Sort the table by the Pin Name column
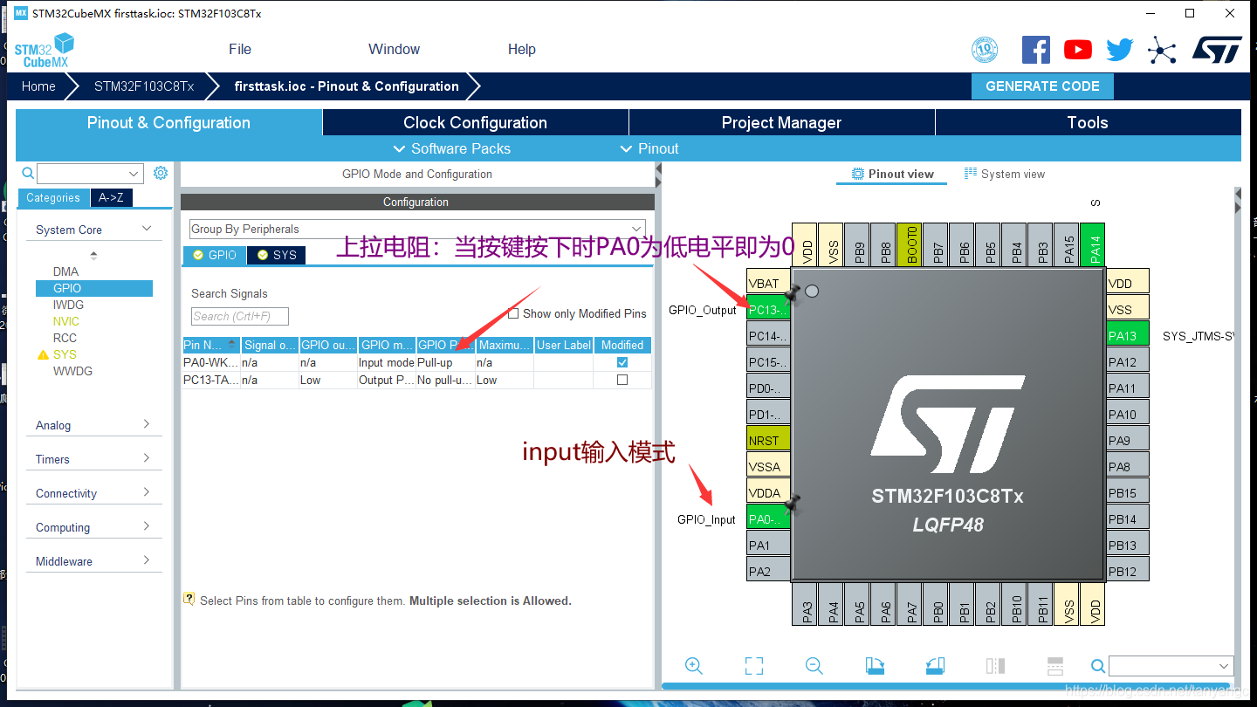 click(x=211, y=345)
